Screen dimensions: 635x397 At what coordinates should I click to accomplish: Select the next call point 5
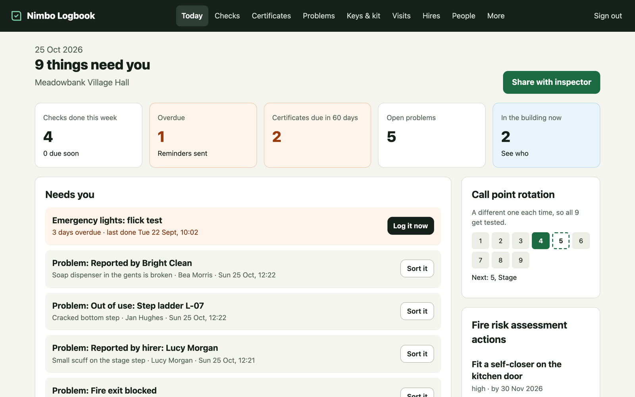pyautogui.click(x=561, y=241)
